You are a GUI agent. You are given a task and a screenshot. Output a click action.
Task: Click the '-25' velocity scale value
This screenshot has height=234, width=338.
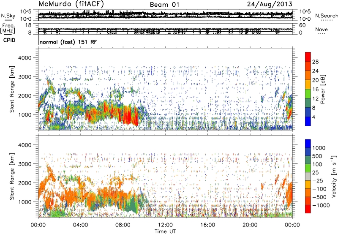(x=318, y=180)
